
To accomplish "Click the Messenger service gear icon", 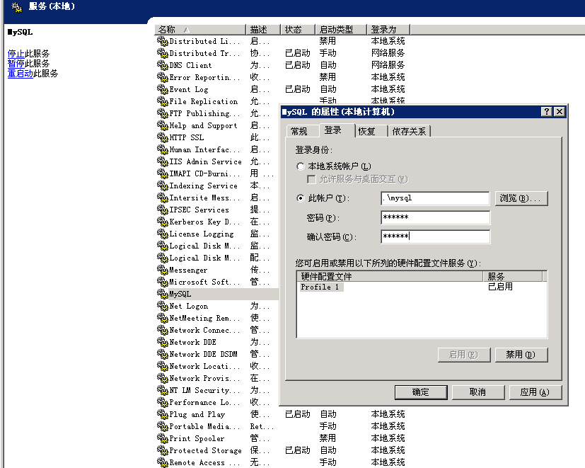I will point(162,270).
